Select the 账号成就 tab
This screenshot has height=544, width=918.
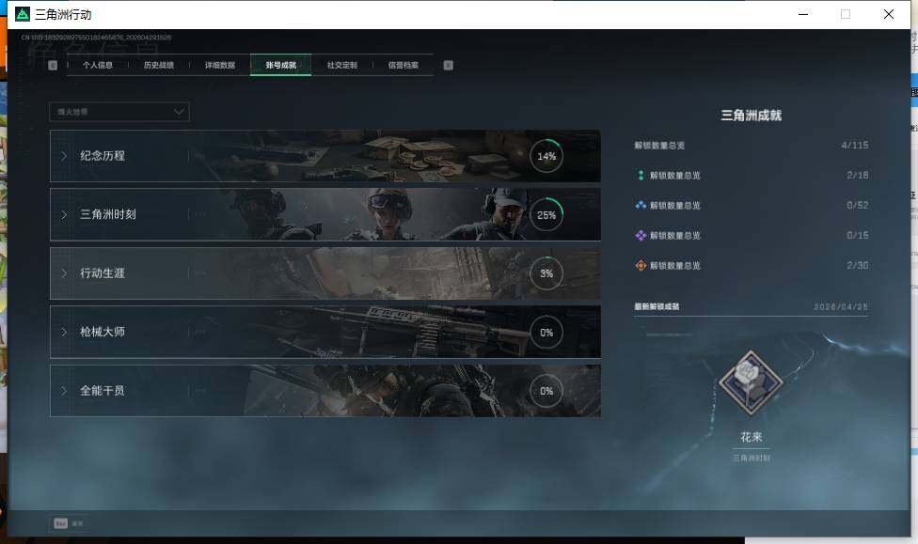pos(281,65)
